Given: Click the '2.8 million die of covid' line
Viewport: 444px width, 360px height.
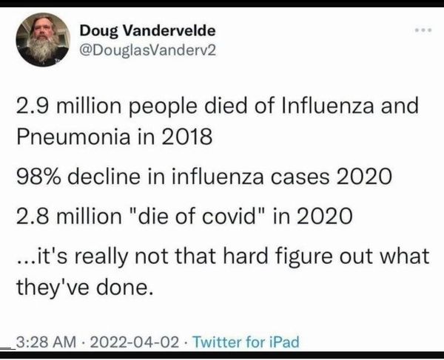Looking at the screenshot, I should [x=184, y=216].
